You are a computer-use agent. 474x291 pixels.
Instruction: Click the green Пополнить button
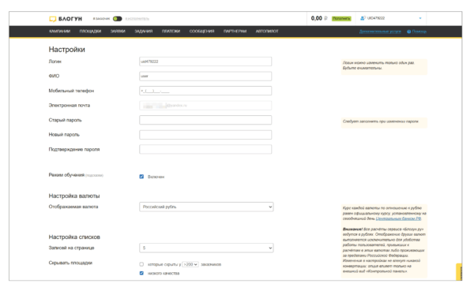341,19
